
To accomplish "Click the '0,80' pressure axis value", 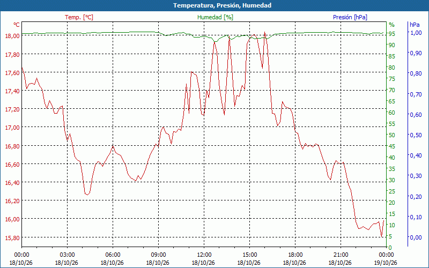I will [x=416, y=73].
